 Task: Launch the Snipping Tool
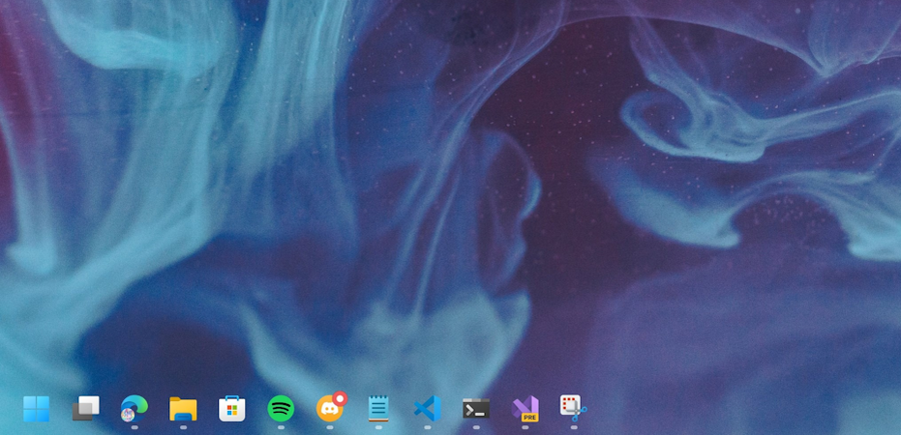574,409
